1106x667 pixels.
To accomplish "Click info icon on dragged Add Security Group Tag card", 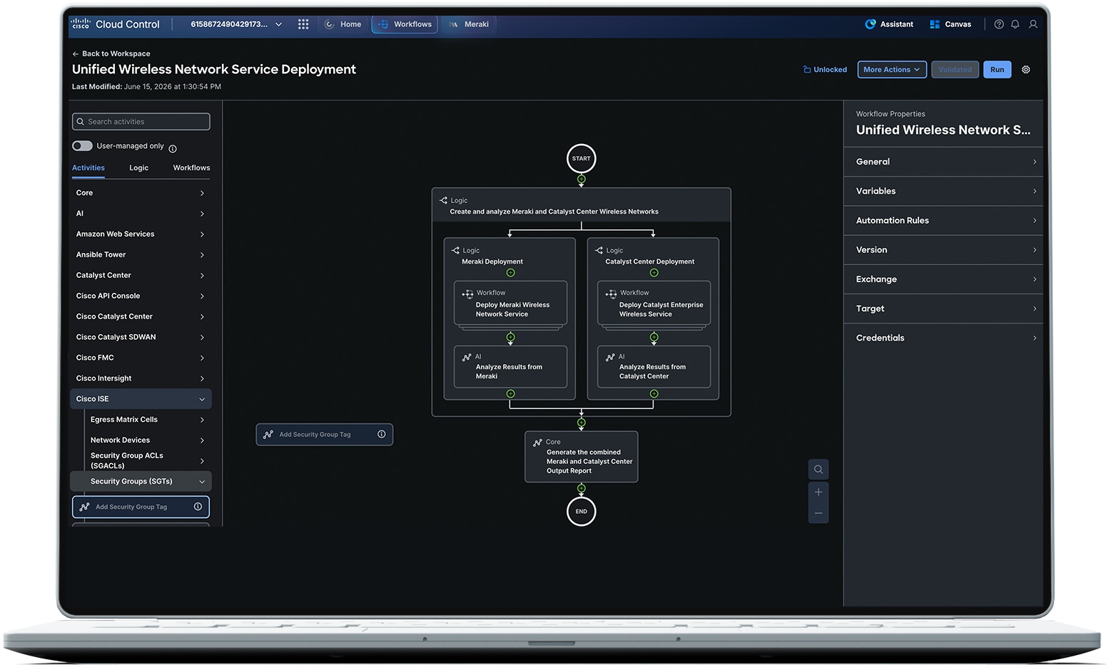I will [382, 434].
